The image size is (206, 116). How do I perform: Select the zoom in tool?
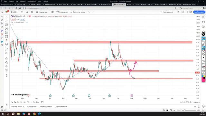tap(6, 53)
